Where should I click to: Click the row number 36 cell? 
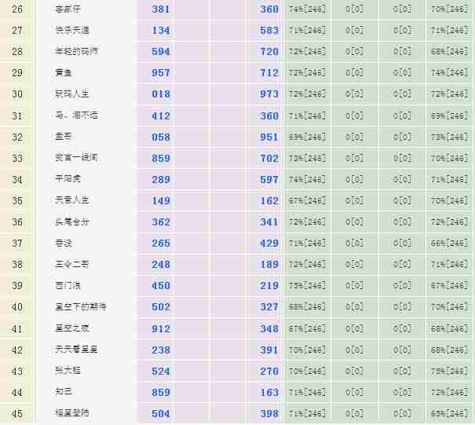click(17, 222)
